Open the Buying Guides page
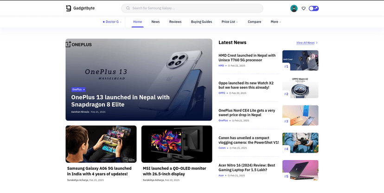The height and width of the screenshot is (193, 384). coord(201,22)
